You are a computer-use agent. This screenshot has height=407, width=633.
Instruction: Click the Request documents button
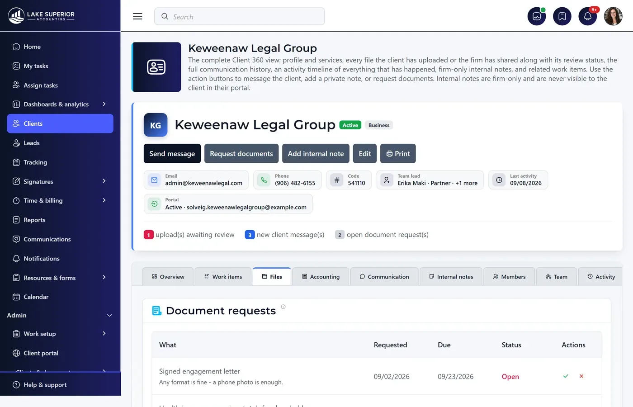pos(241,154)
